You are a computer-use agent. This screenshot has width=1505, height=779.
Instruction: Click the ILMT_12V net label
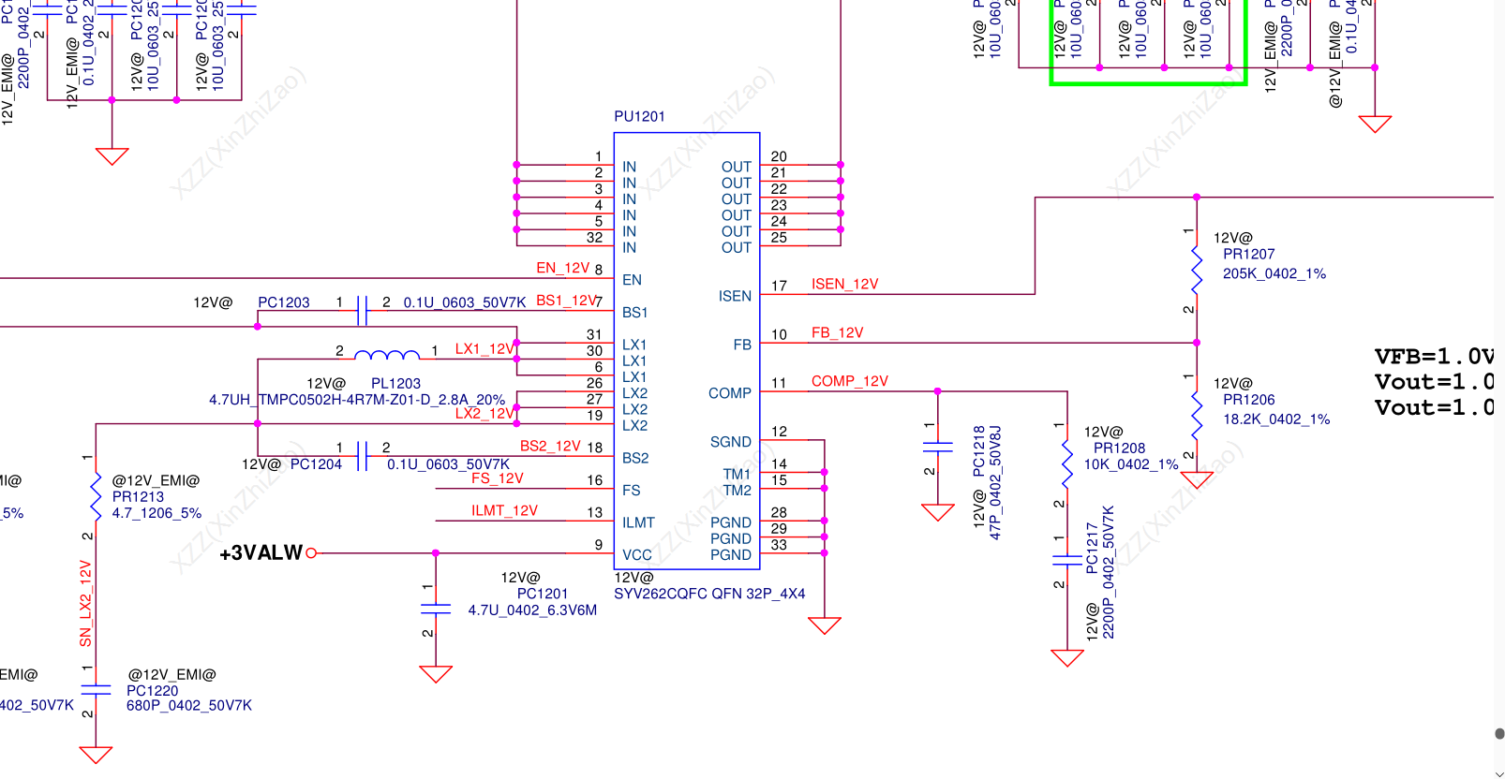[x=504, y=511]
